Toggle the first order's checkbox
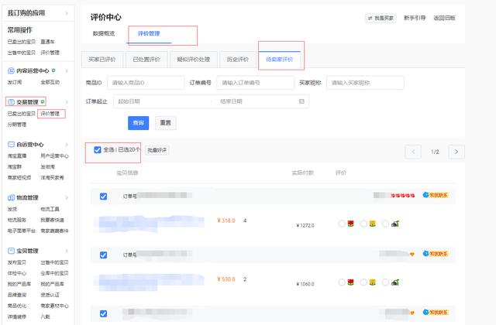The height and width of the screenshot is (325, 496). pyautogui.click(x=103, y=197)
